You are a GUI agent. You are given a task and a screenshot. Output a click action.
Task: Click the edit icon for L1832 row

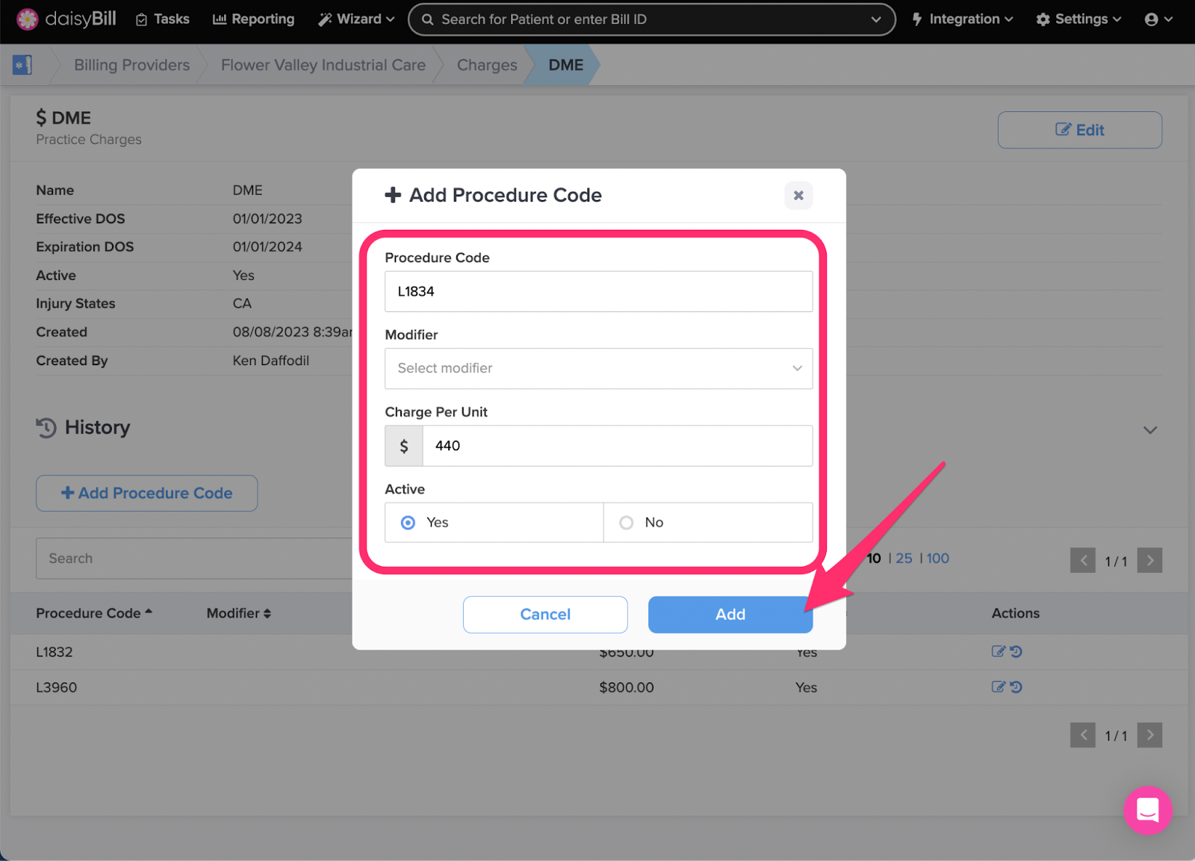998,651
